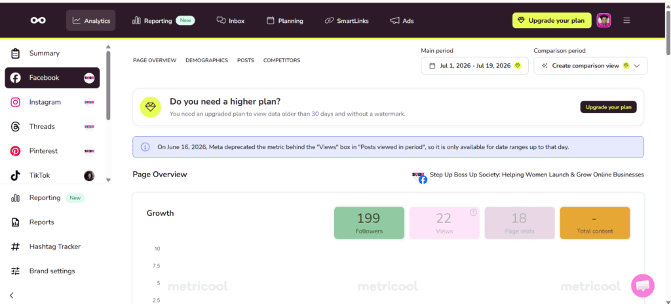The height and width of the screenshot is (304, 671).
Task: Open Brand settings
Action: click(x=52, y=271)
